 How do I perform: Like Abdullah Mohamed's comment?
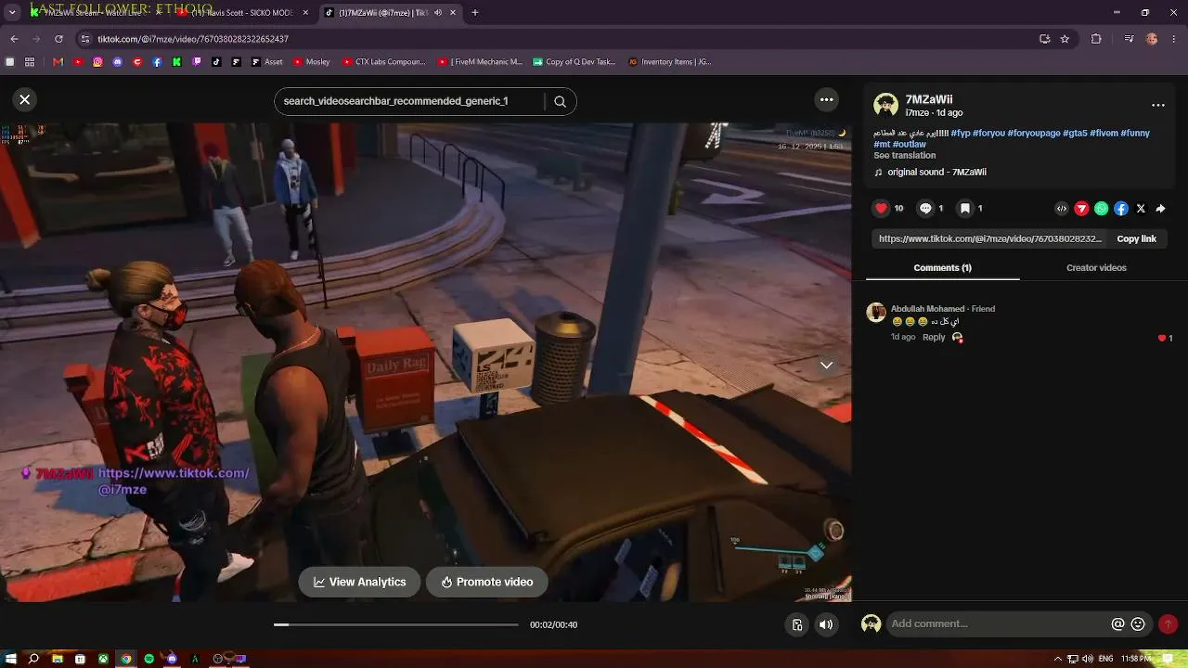(x=1162, y=339)
